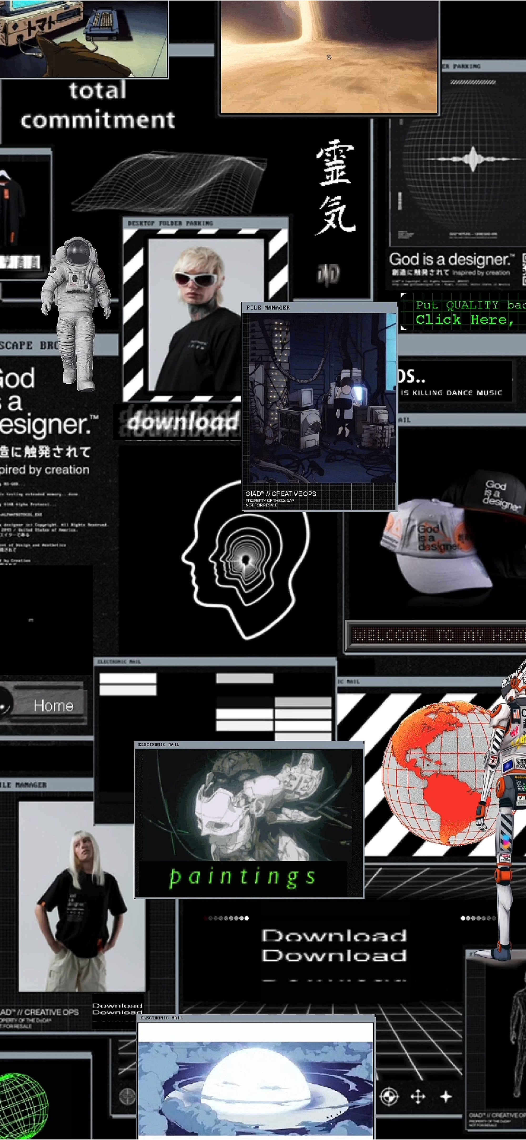Click the green 'paintings' label
Image resolution: width=526 pixels, height=1140 pixels.
pyautogui.click(x=242, y=877)
